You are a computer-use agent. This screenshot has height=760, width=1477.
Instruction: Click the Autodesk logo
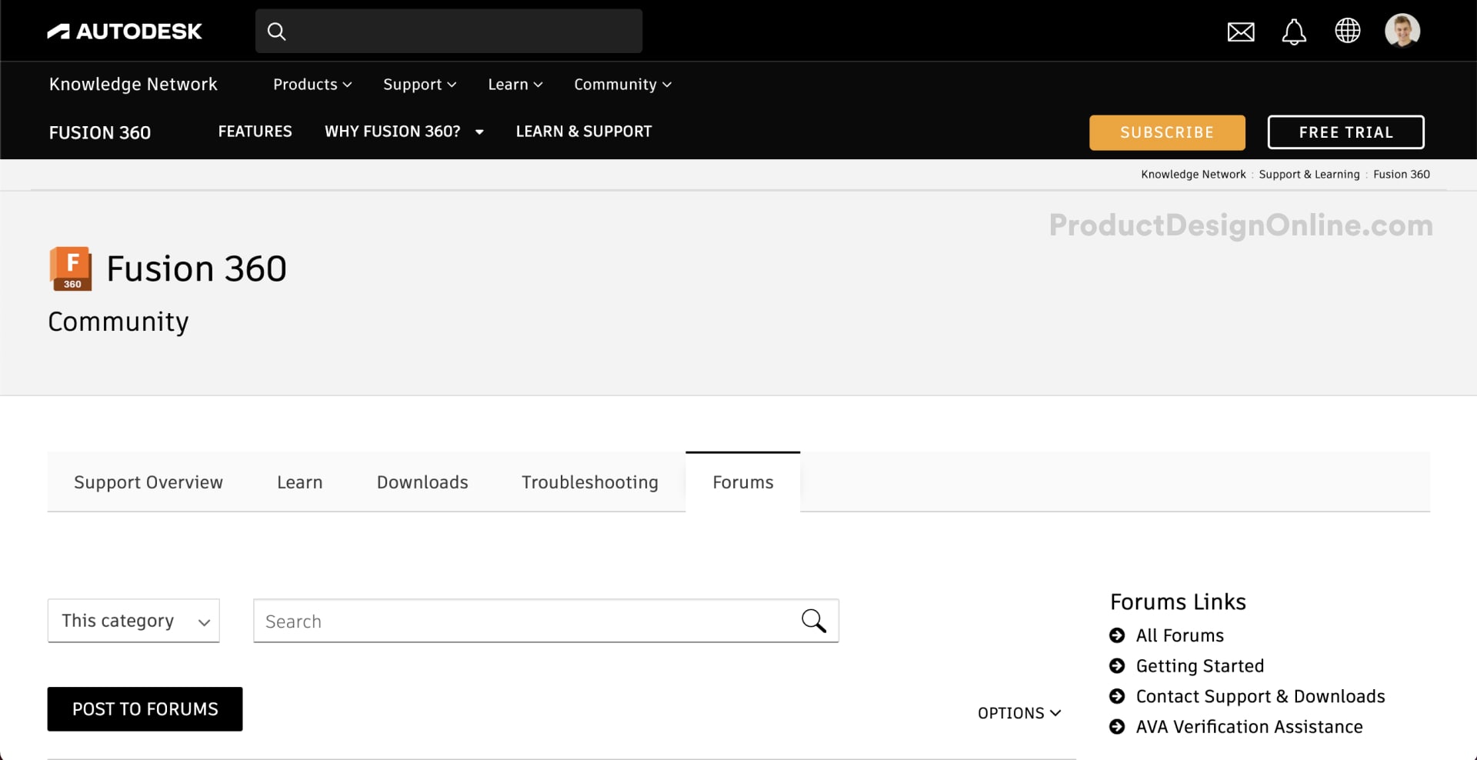[x=125, y=32]
